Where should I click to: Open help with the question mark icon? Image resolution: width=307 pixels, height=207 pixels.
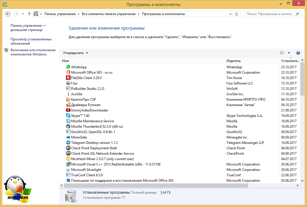click(298, 53)
